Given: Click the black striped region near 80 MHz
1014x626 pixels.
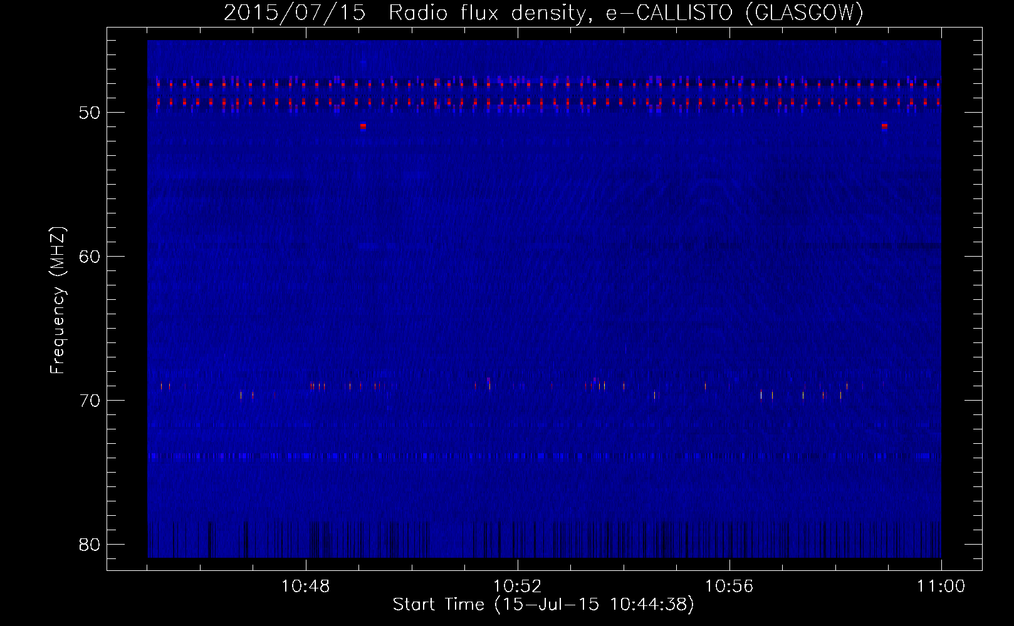Looking at the screenshot, I should click(544, 539).
